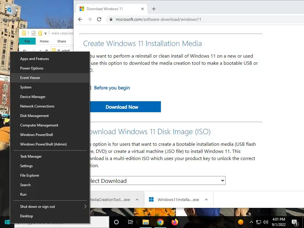Click the orange circle tray icon
This screenshot has height=228, width=304.
240,222
